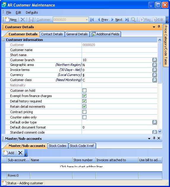The image size is (170, 187).
Task: Browse Invoice terms lookup icon
Action: click(x=155, y=70)
